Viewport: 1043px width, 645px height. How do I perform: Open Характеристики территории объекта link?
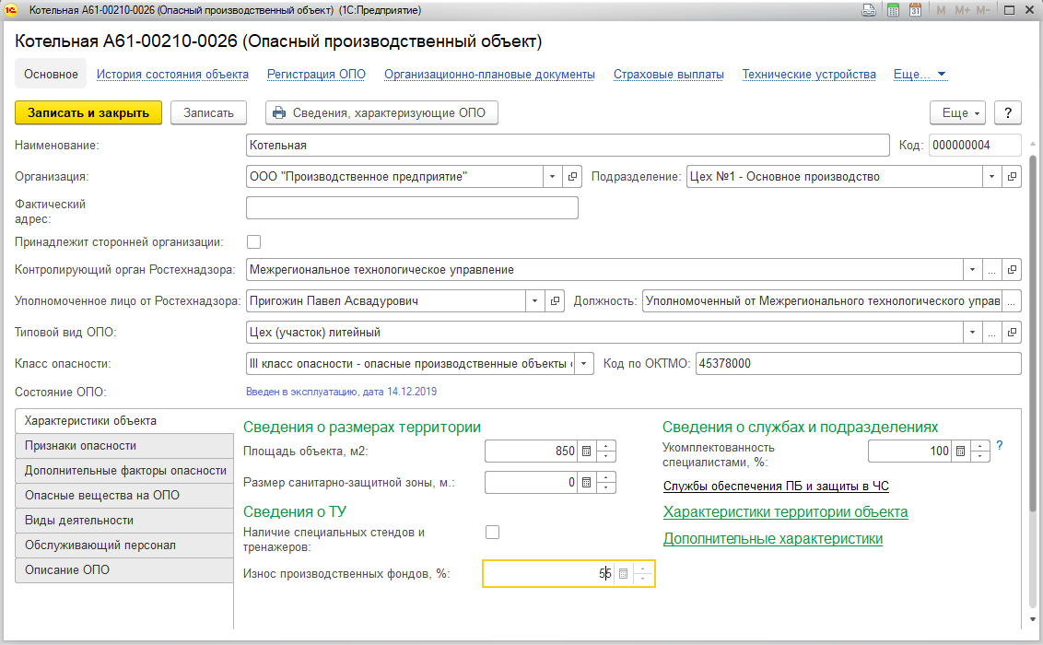point(786,512)
